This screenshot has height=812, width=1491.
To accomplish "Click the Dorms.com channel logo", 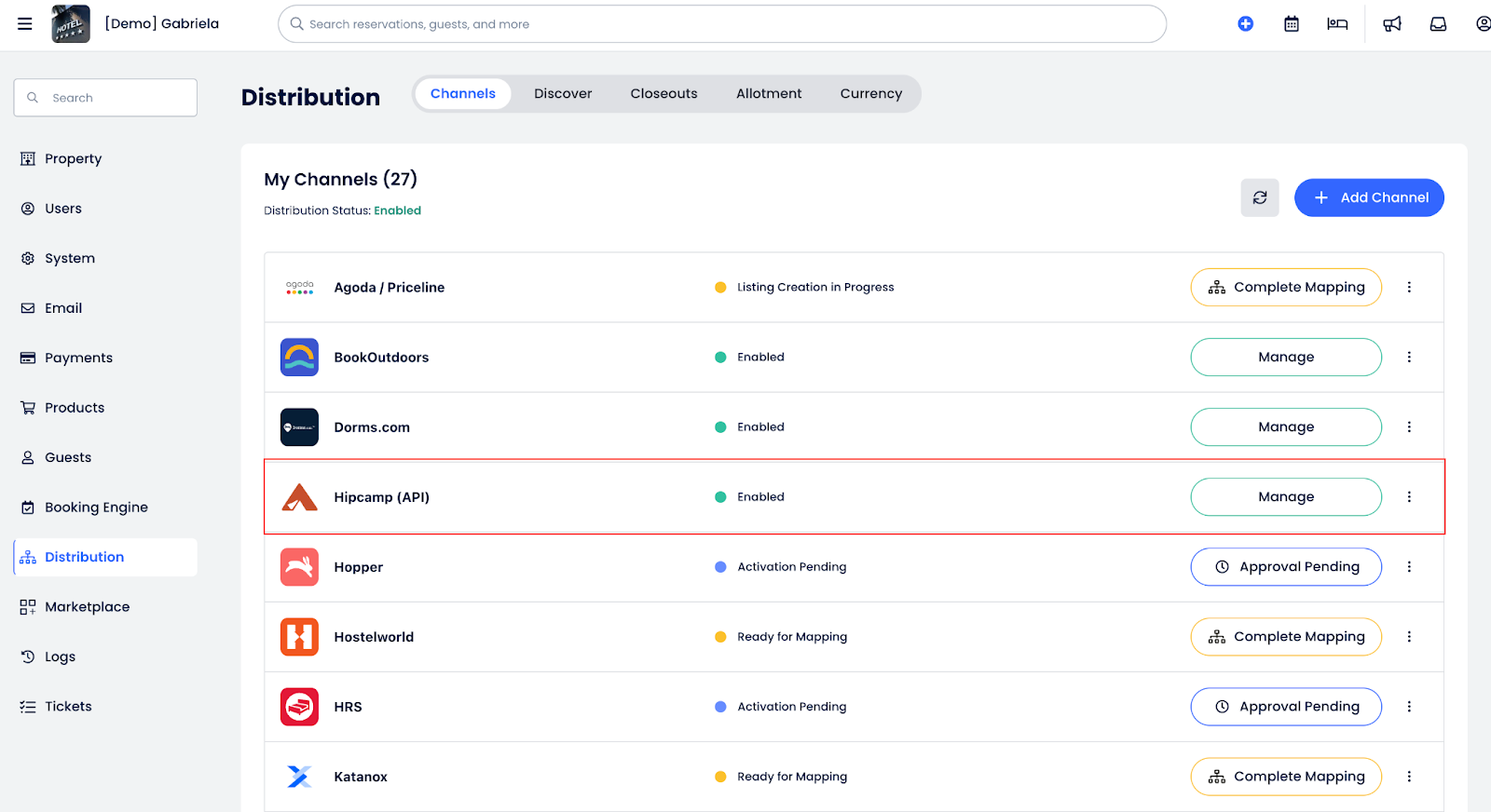I will pos(299,427).
